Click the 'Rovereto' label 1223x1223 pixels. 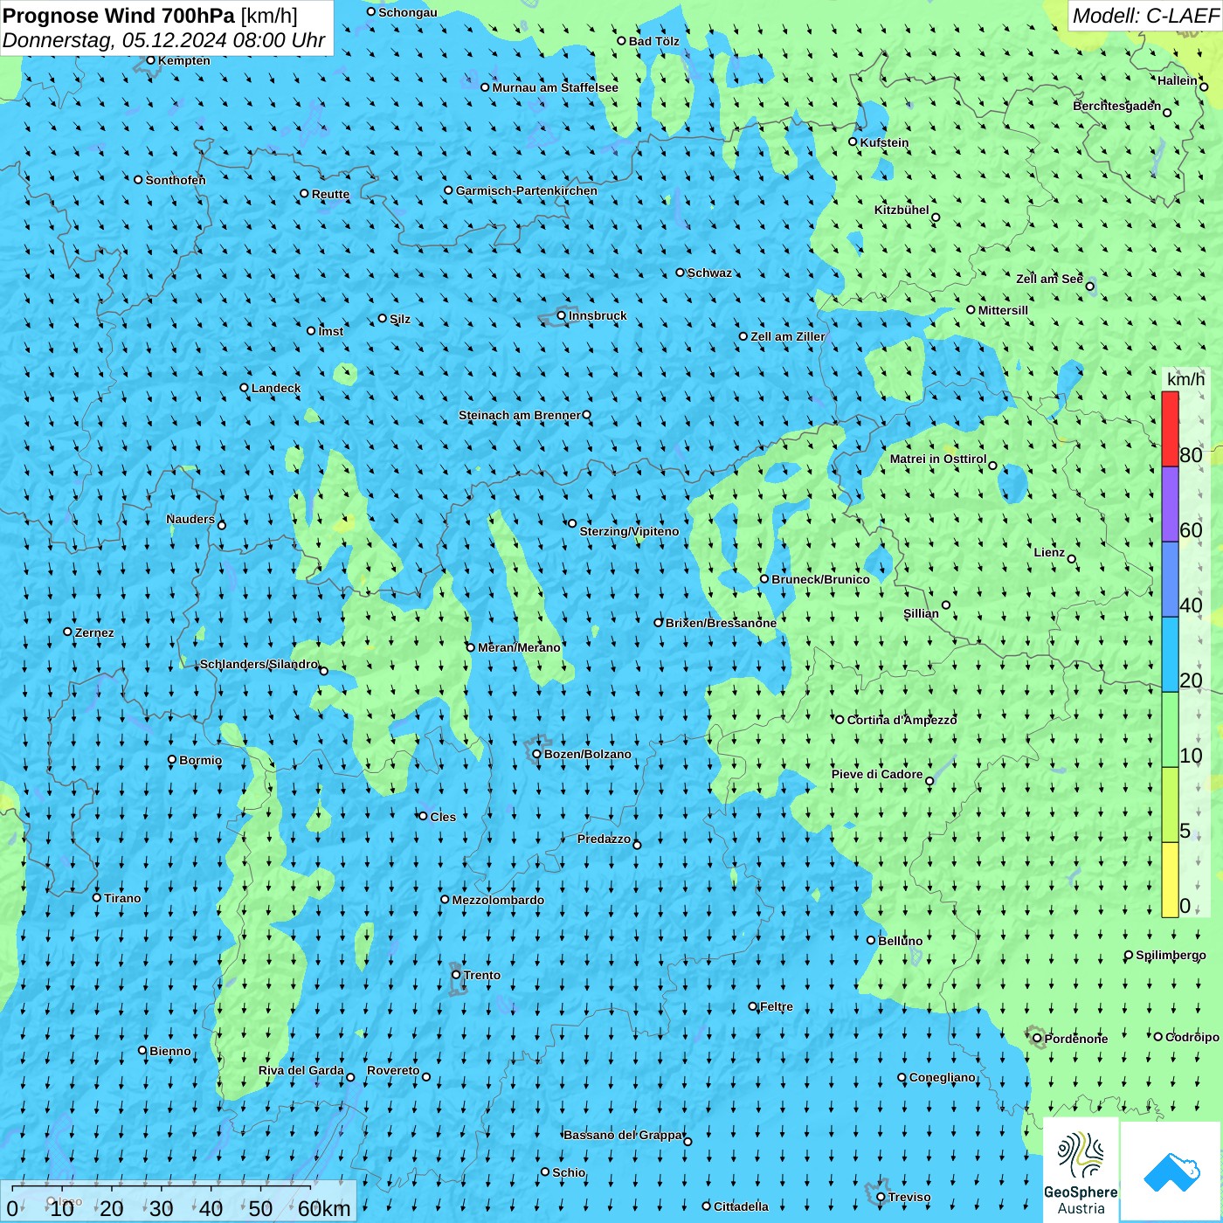coord(393,1070)
